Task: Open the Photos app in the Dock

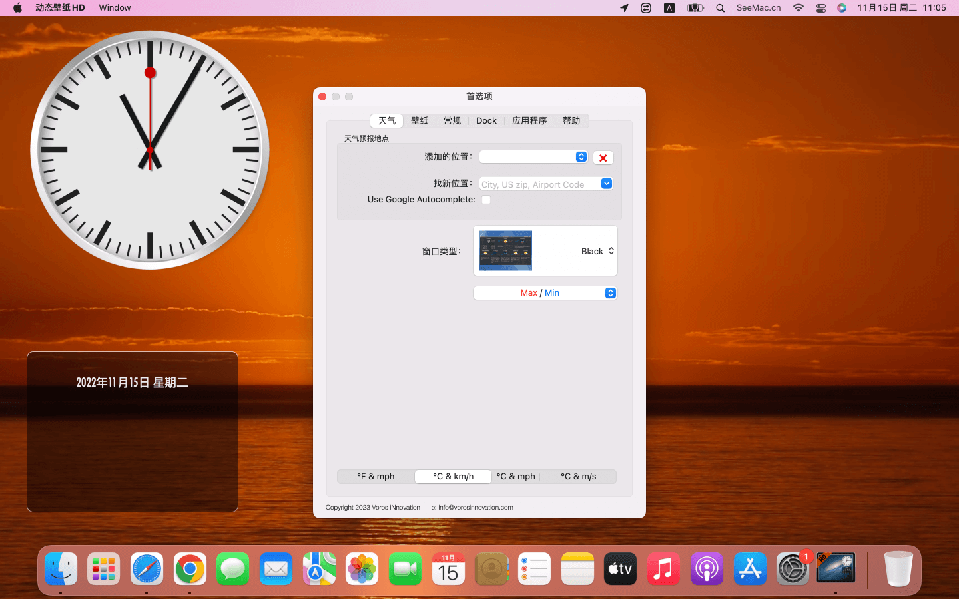Action: [x=362, y=569]
